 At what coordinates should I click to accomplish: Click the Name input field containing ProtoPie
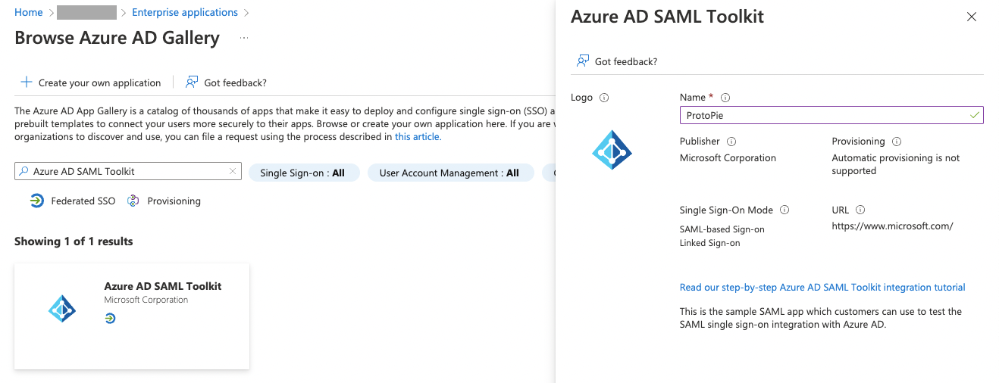point(822,115)
